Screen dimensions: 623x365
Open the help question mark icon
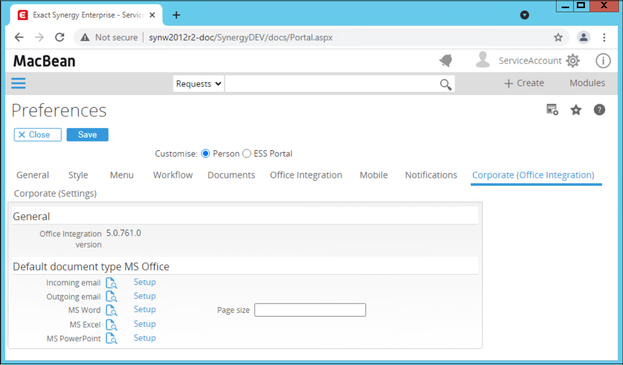(x=600, y=110)
